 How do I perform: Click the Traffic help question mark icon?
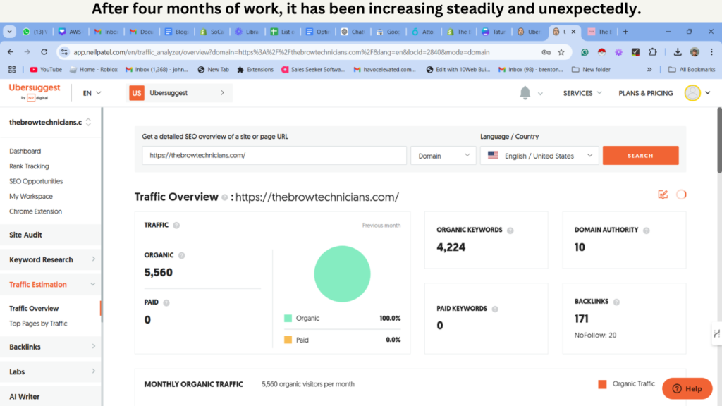[x=176, y=225]
